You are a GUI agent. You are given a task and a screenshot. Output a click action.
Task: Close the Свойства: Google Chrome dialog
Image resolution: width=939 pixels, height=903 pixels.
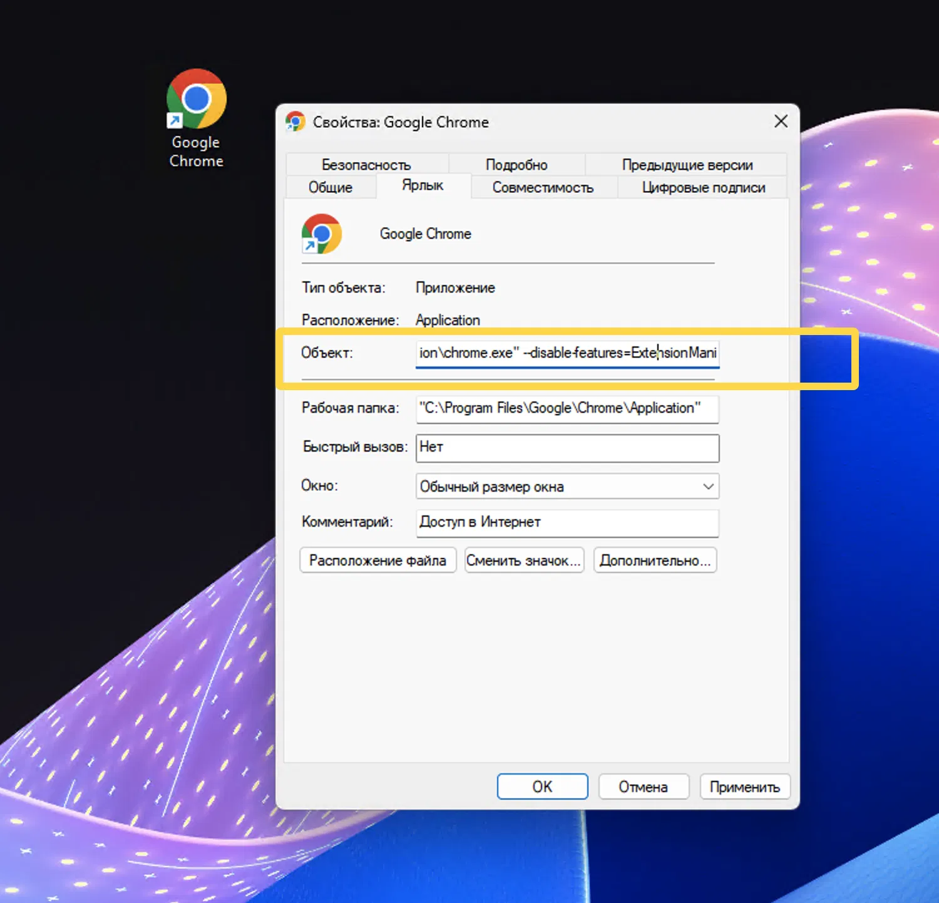(781, 121)
